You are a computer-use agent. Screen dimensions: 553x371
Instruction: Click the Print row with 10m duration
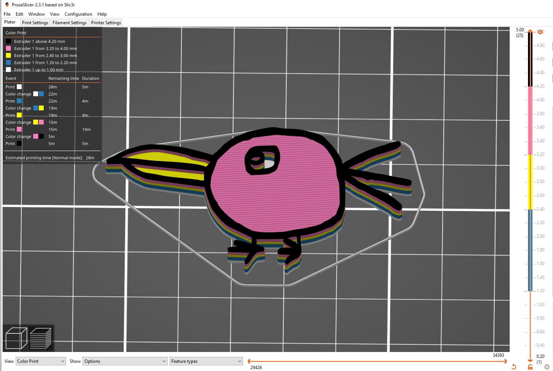[52, 129]
